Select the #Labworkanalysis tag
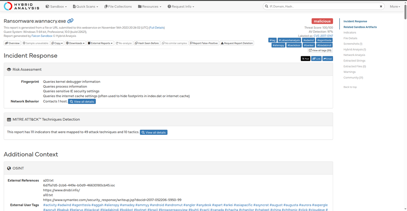The image size is (407, 211). 289,40
